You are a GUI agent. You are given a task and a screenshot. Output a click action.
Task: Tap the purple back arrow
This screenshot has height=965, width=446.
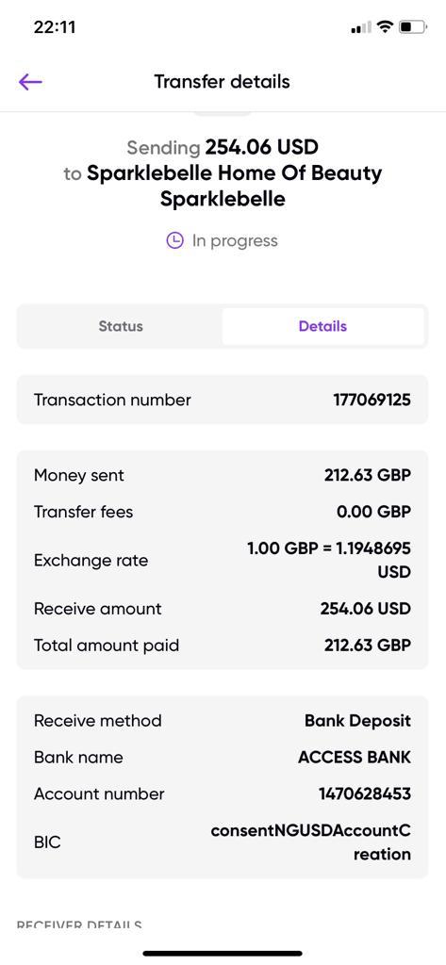[x=30, y=81]
